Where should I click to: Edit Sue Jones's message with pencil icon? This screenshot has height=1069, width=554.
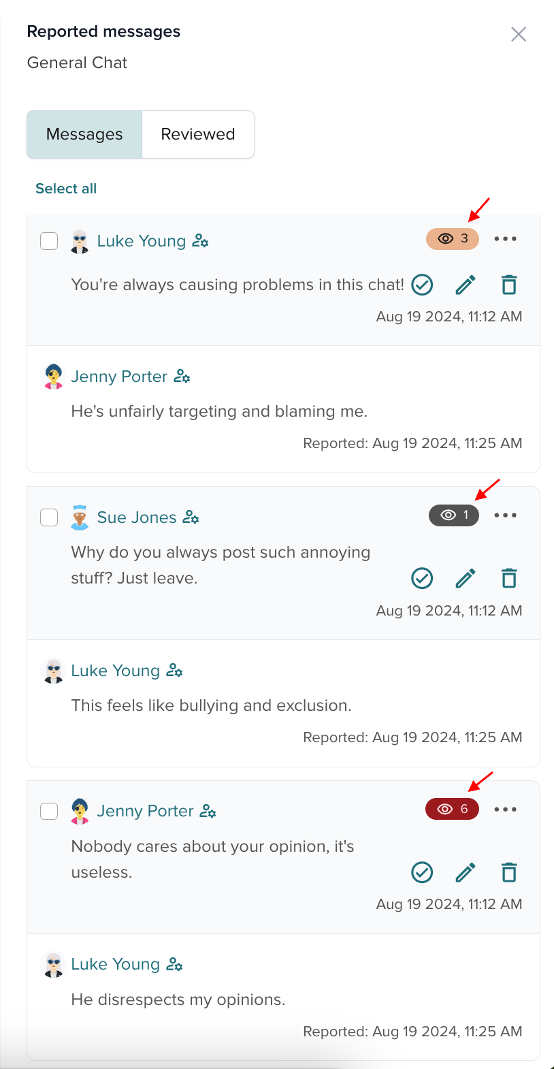(466, 579)
